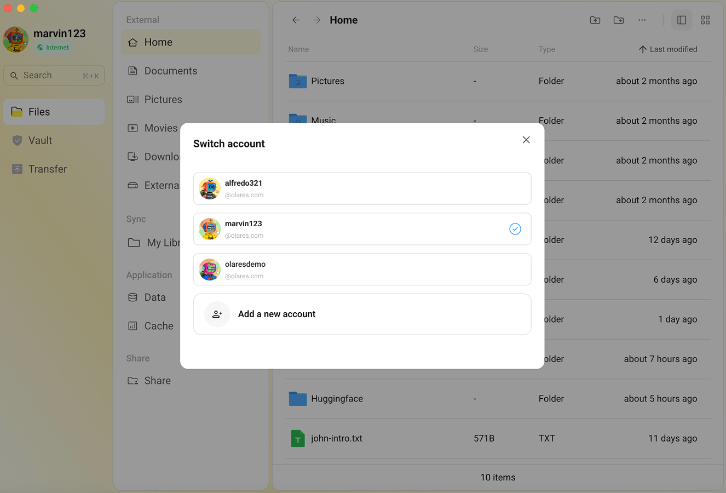726x493 pixels.
Task: Click the Internet status badge
Action: (x=53, y=47)
